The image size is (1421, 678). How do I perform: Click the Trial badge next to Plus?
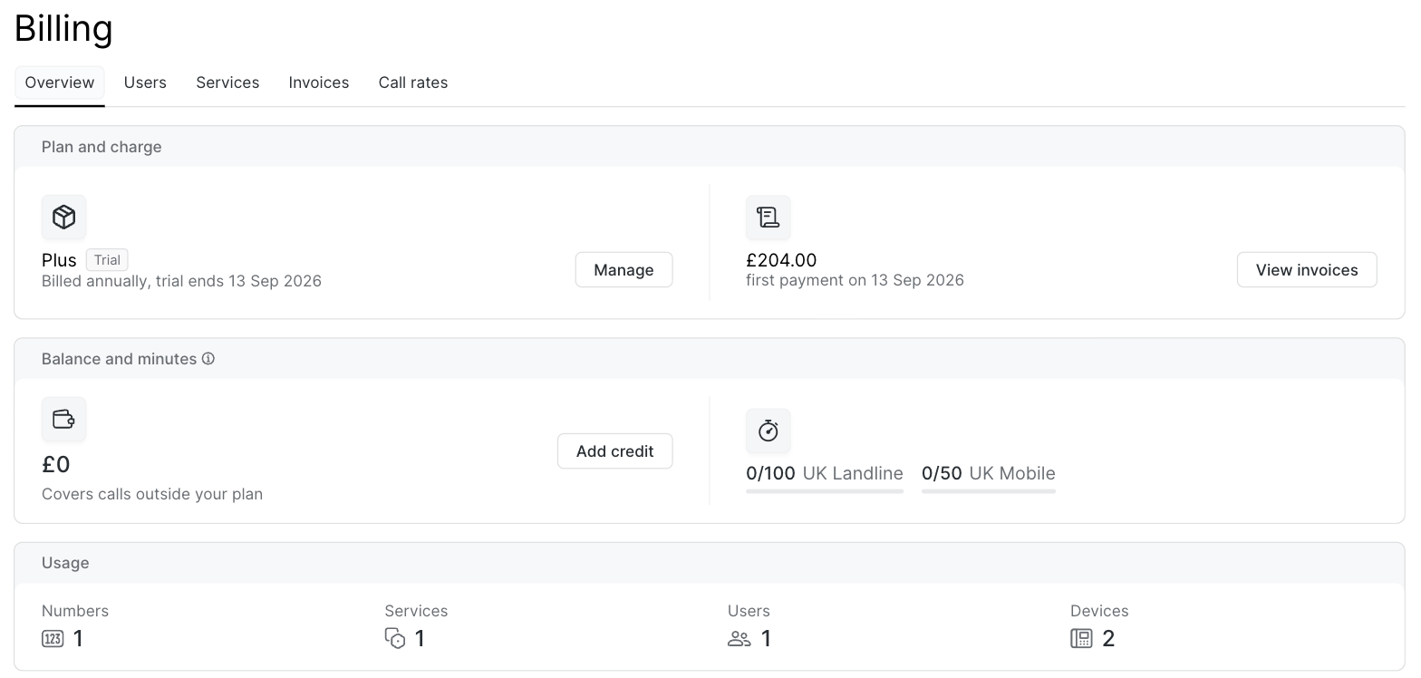(x=107, y=260)
